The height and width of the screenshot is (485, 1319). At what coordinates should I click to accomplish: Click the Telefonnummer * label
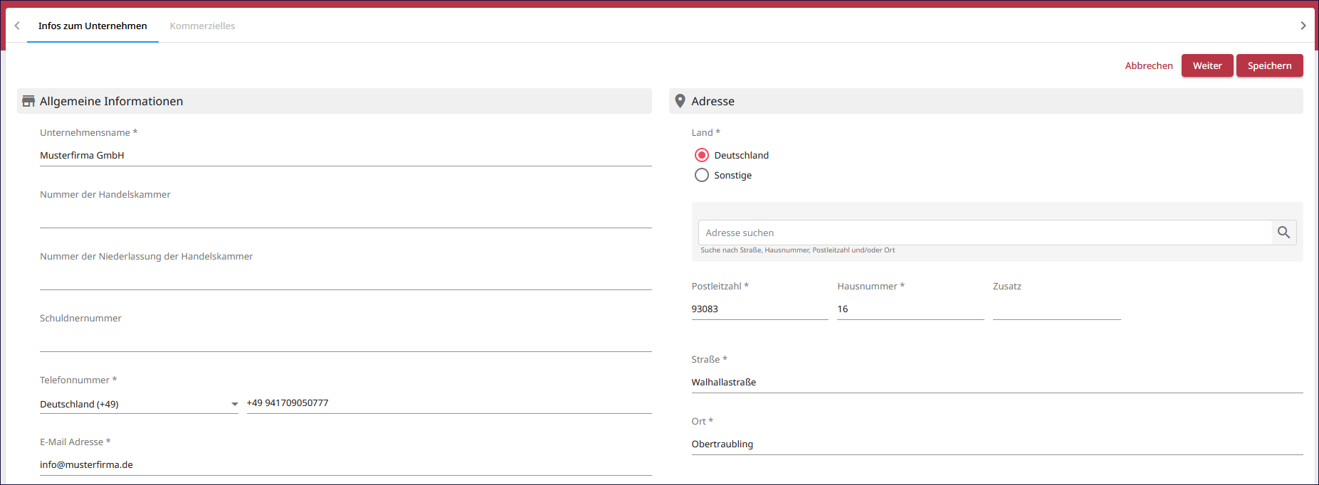[x=78, y=380]
